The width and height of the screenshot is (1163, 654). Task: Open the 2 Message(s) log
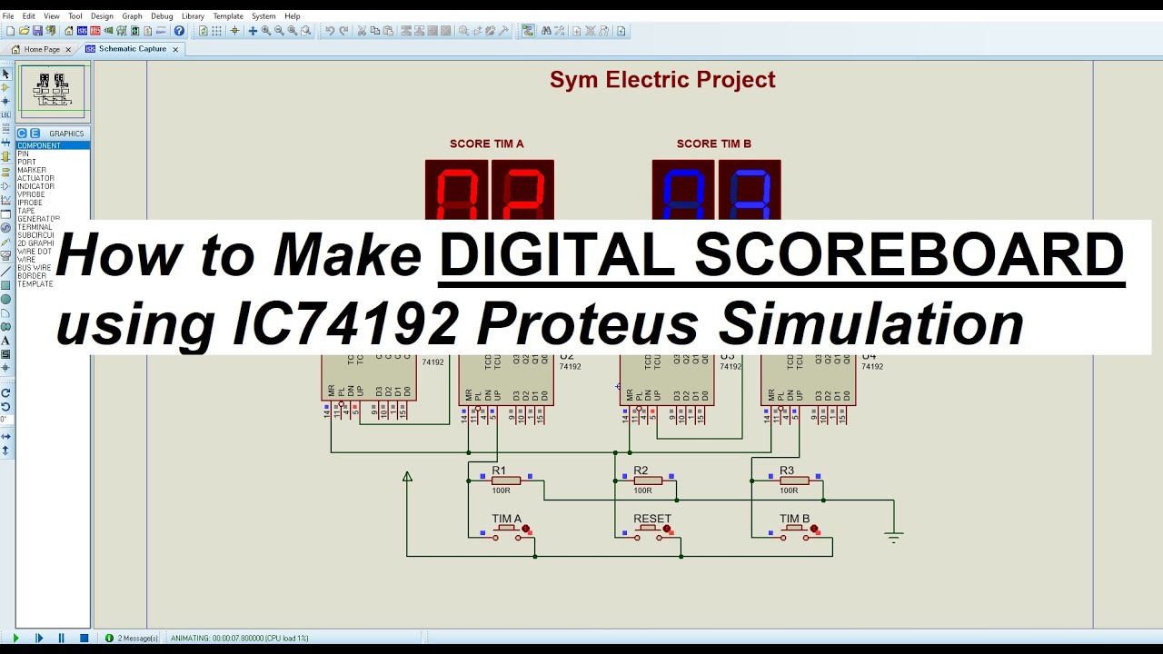click(x=132, y=639)
